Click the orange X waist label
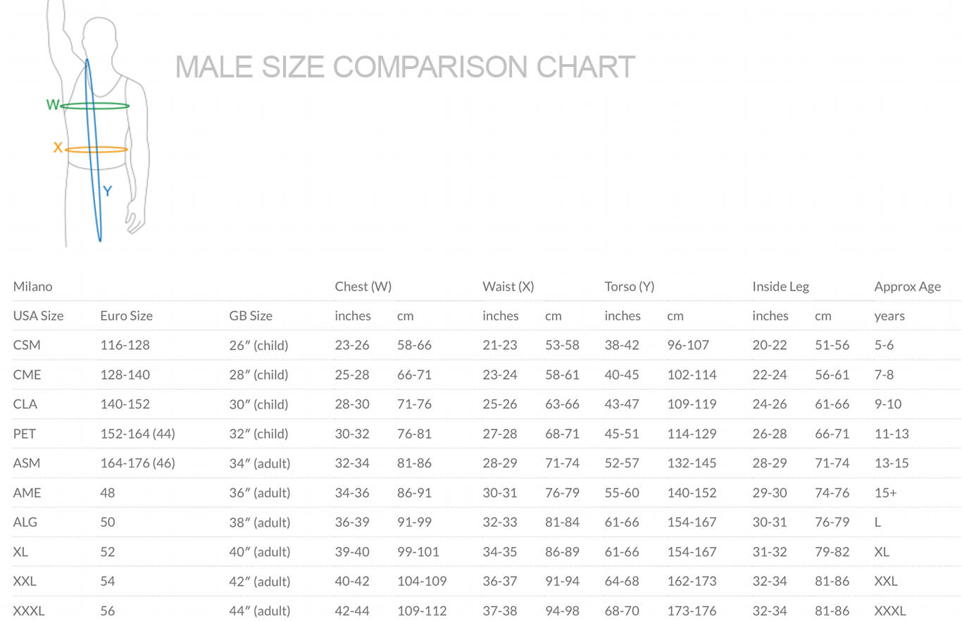The height and width of the screenshot is (621, 962). (x=58, y=148)
